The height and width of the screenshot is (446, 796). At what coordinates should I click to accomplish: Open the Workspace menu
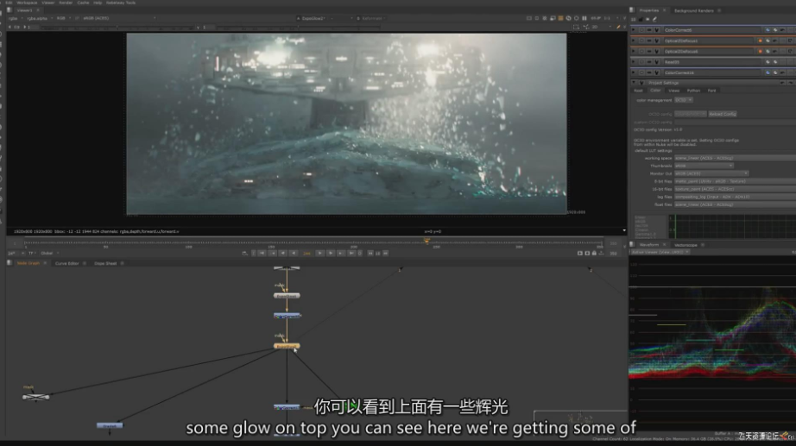click(x=27, y=3)
